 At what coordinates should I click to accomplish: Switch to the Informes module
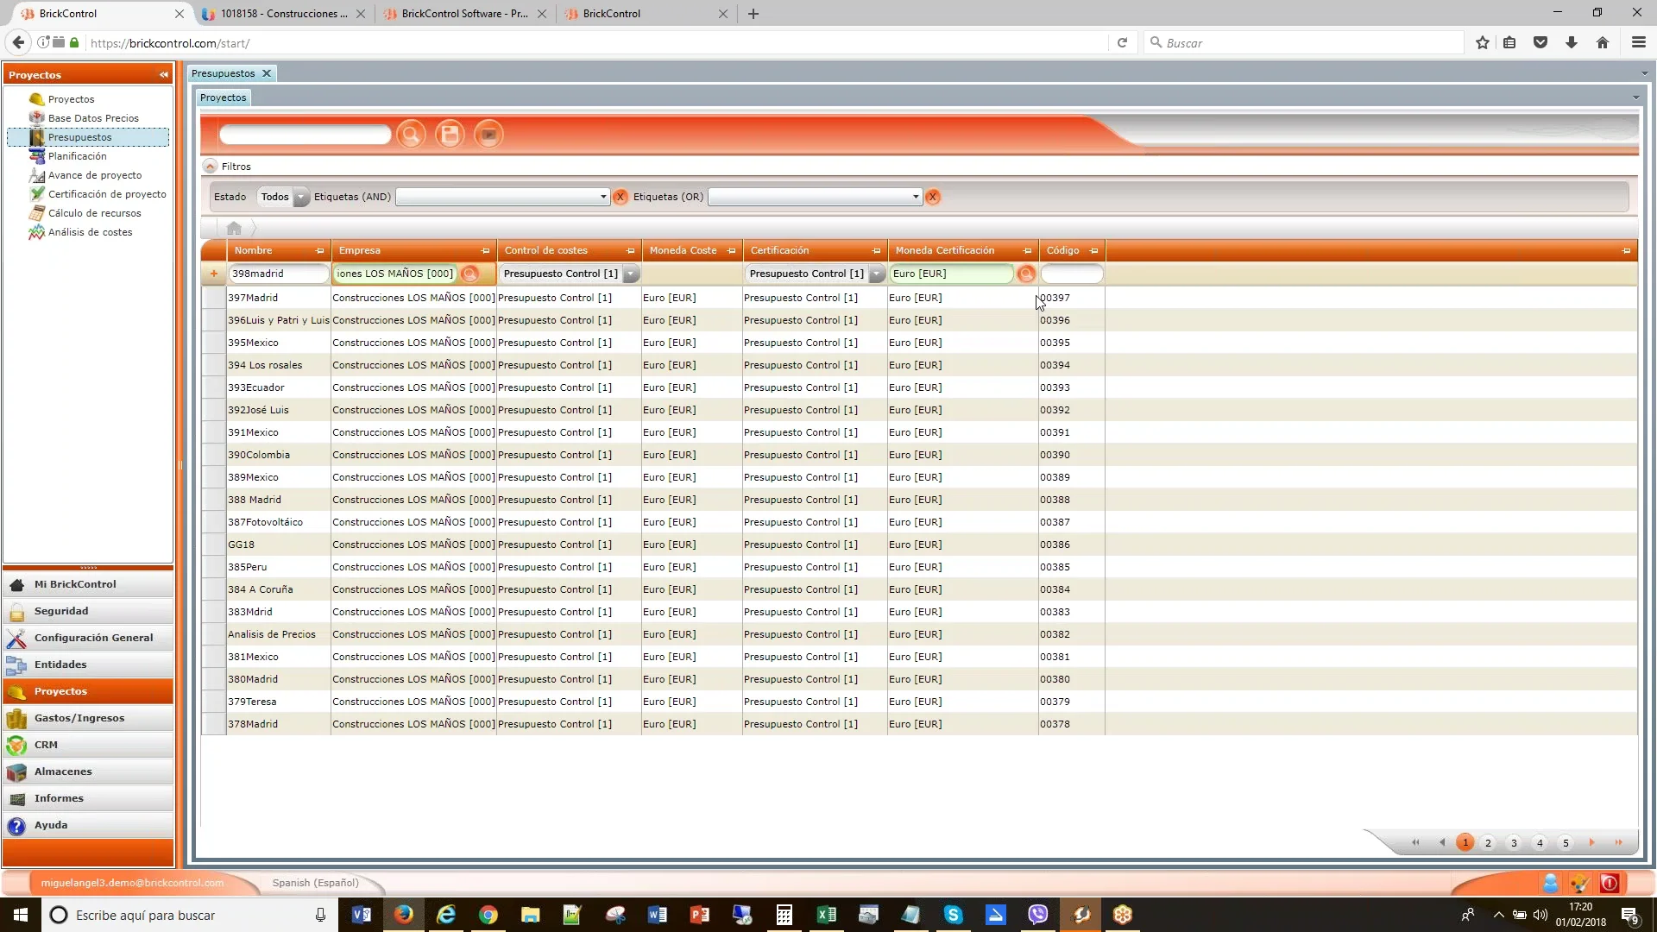pyautogui.click(x=59, y=798)
